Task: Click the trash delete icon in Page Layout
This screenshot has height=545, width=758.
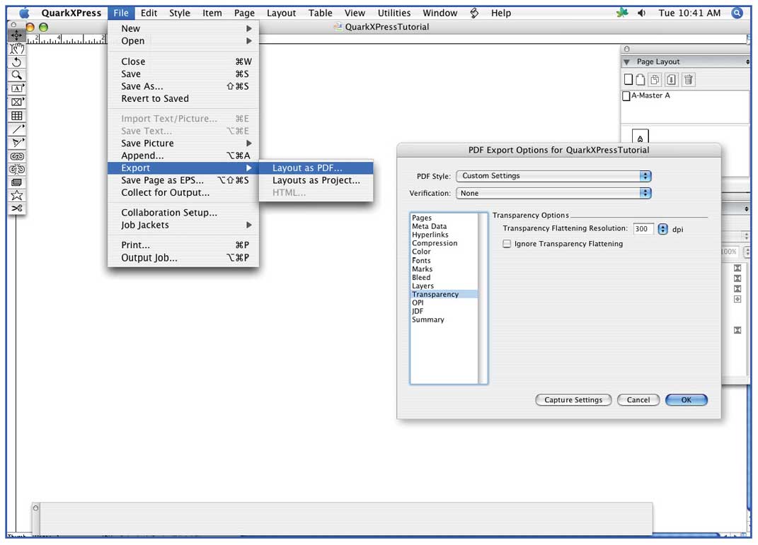Action: 689,80
